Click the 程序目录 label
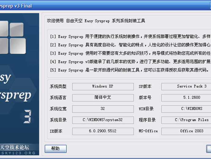The height and width of the screenshot is (159, 211). [x=147, y=120]
